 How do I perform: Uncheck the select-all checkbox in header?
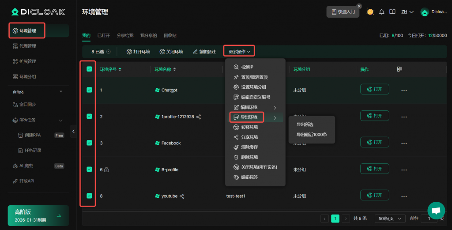(90, 69)
